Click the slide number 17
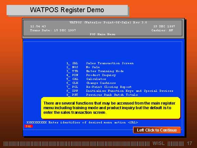This screenshot has height=148, width=197. click(x=189, y=143)
